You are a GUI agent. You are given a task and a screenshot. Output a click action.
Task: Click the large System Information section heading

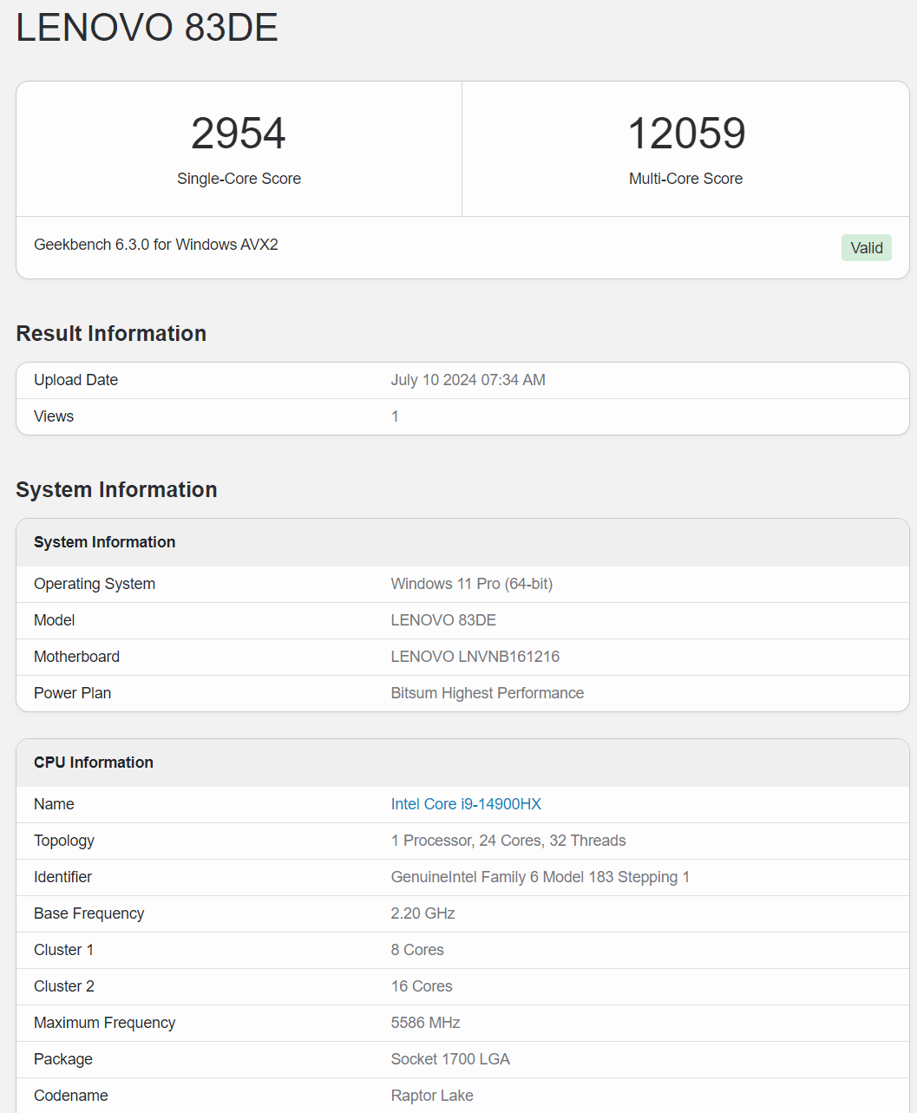tap(116, 490)
